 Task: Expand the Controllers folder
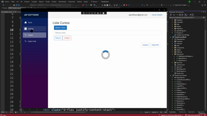pos(172,22)
